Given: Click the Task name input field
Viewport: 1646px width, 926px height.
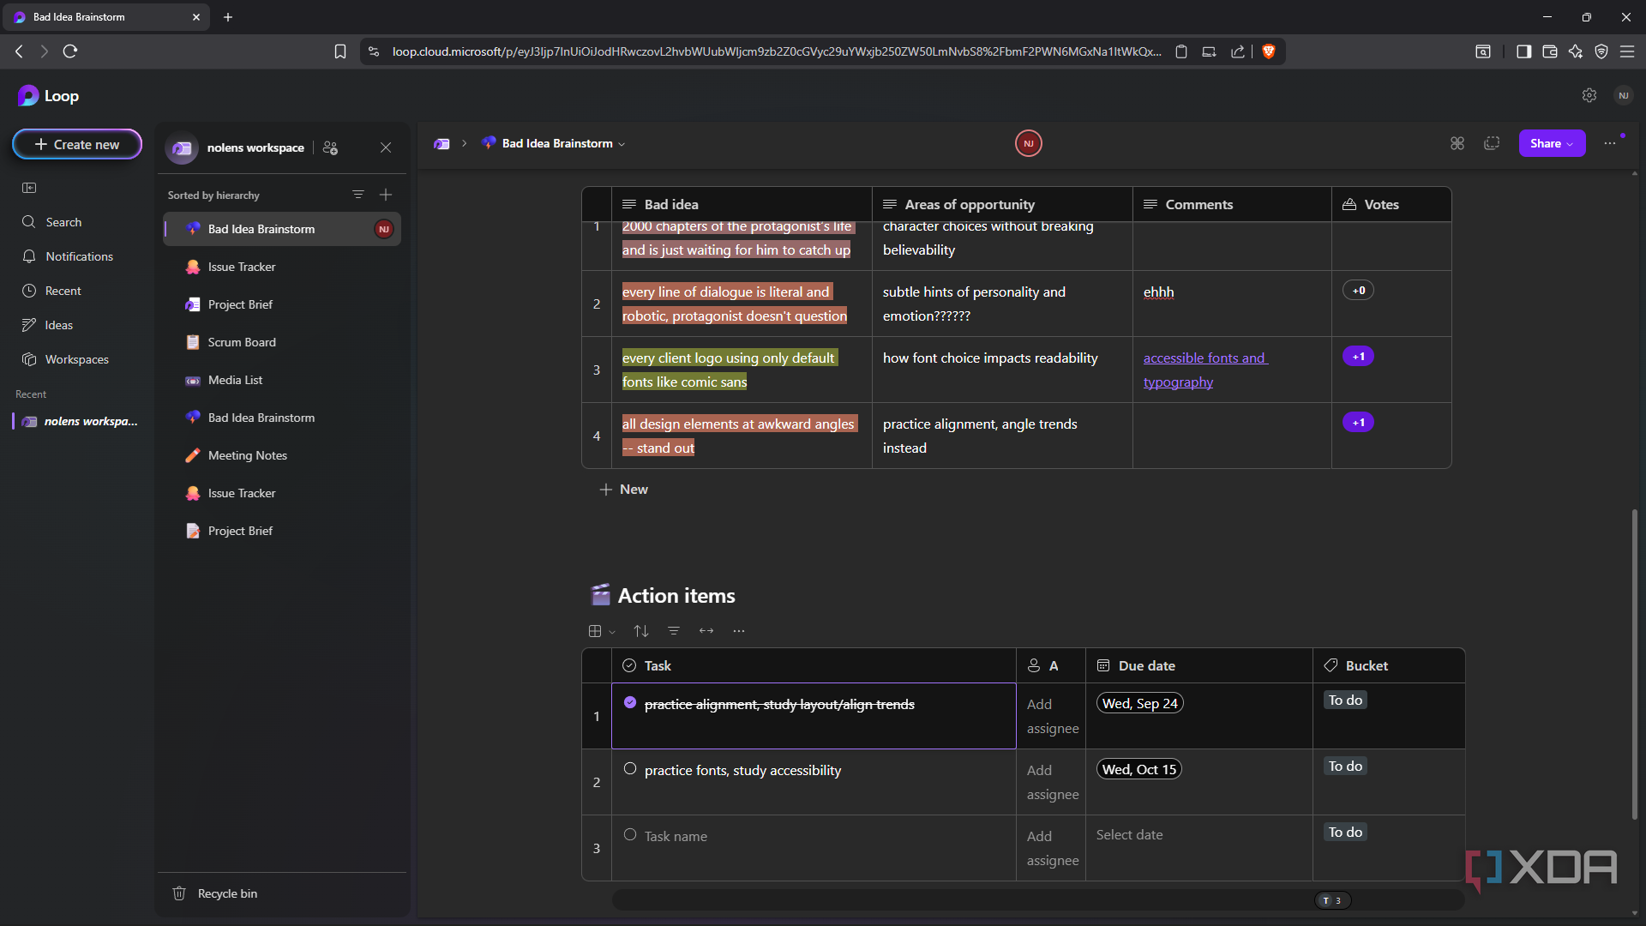Looking at the screenshot, I should coord(676,836).
